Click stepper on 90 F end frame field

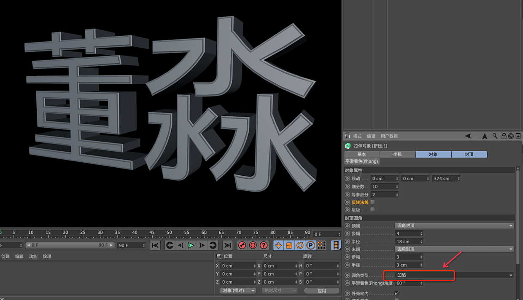[143, 245]
